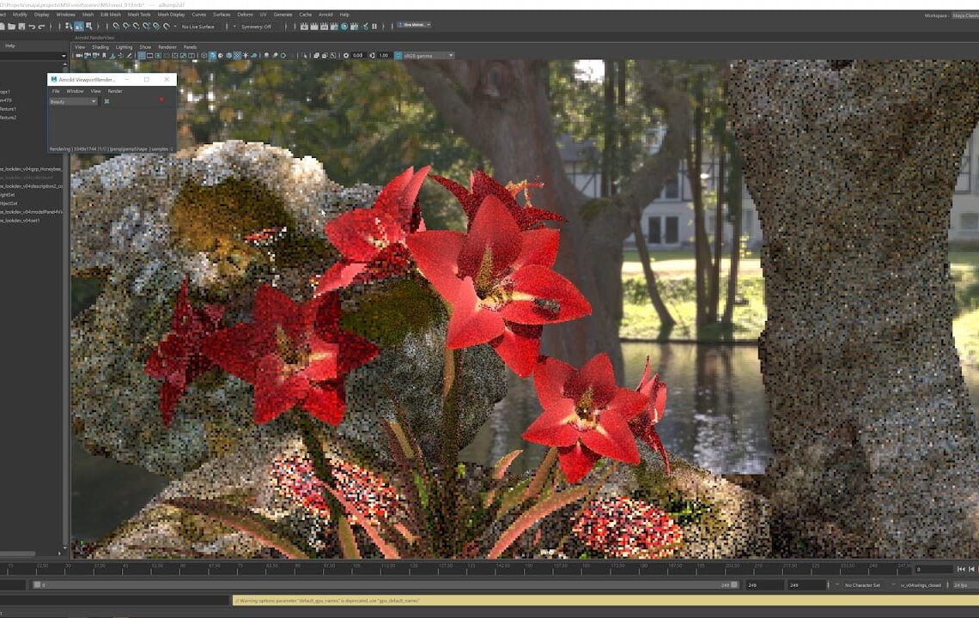Click the end frame field showing 249

point(793,584)
